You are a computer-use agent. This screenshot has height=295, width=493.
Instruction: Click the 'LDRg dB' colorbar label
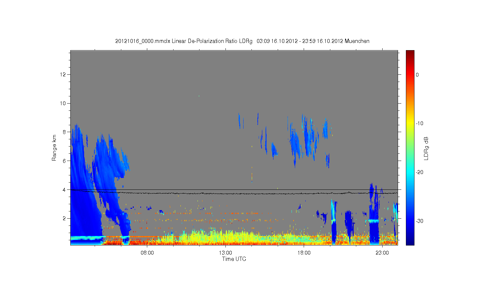coord(426,148)
